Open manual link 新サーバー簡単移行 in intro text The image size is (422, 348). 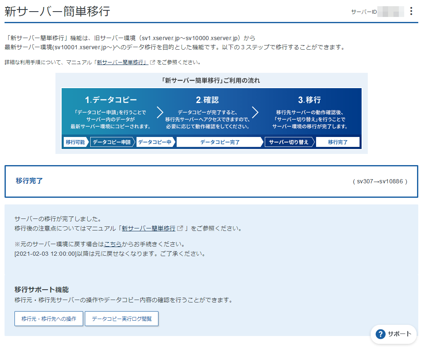click(x=122, y=62)
